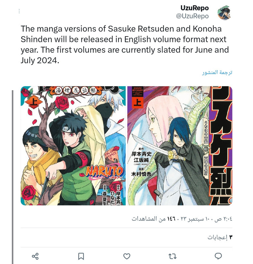Open the Sasuke Retsuden cover image
The height and width of the screenshot is (264, 253).
click(x=180, y=146)
